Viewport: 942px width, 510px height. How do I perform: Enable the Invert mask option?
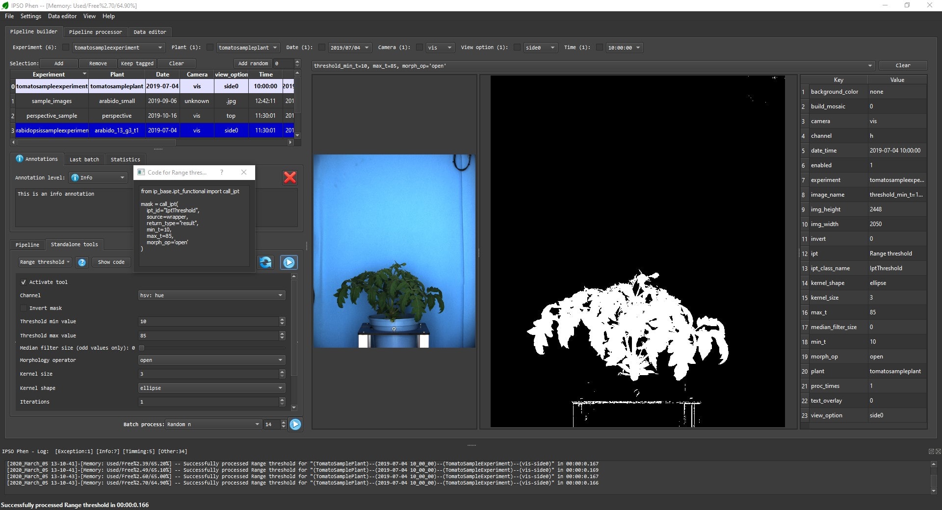coord(23,308)
